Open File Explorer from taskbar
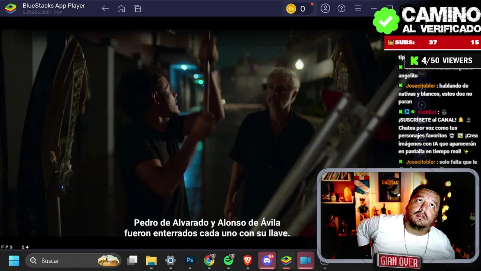481x271 pixels. click(151, 260)
